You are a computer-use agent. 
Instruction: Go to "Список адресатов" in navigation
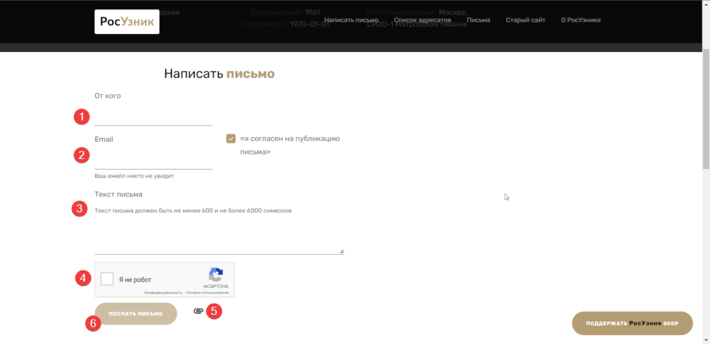422,20
